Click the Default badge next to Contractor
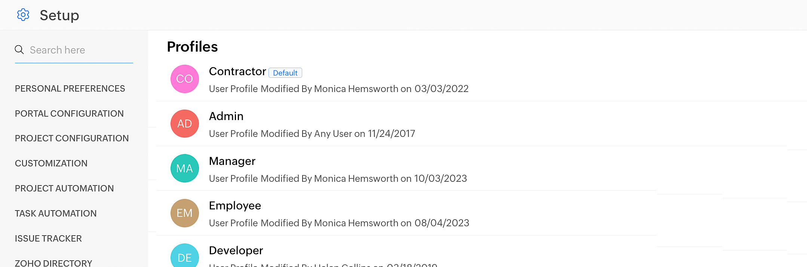This screenshot has height=267, width=807. pyautogui.click(x=285, y=73)
